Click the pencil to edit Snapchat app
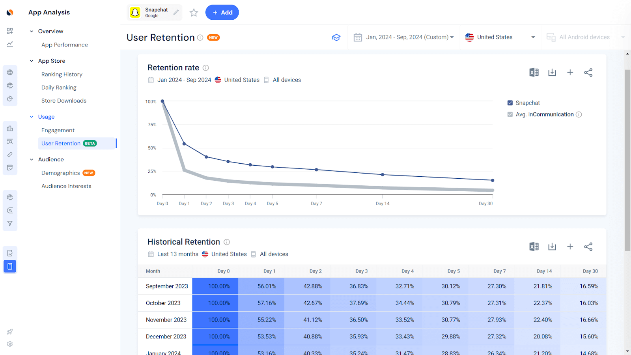The height and width of the screenshot is (355, 631). 176,12
